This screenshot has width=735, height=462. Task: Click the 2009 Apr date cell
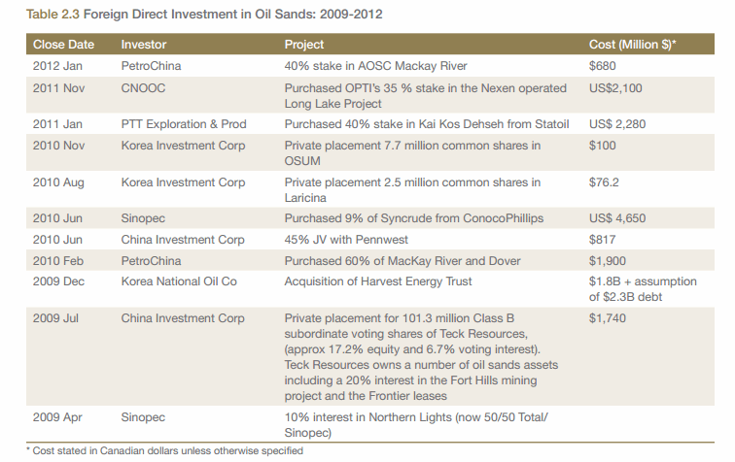tap(56, 417)
